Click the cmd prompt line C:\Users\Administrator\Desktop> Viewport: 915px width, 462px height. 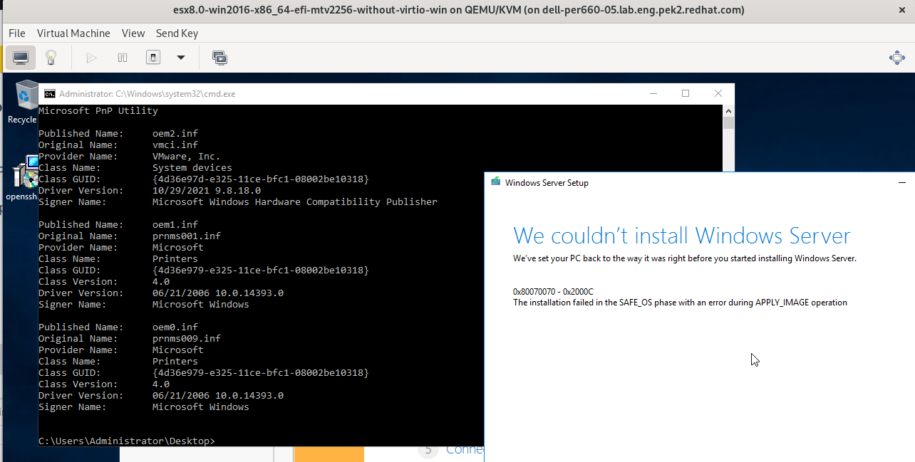[126, 441]
